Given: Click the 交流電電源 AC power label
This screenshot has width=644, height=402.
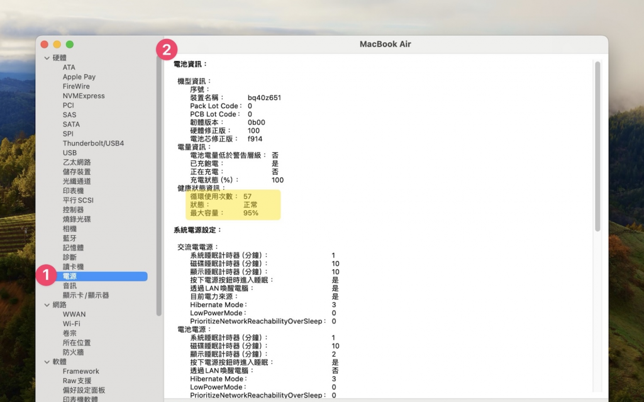Looking at the screenshot, I should pyautogui.click(x=198, y=247).
